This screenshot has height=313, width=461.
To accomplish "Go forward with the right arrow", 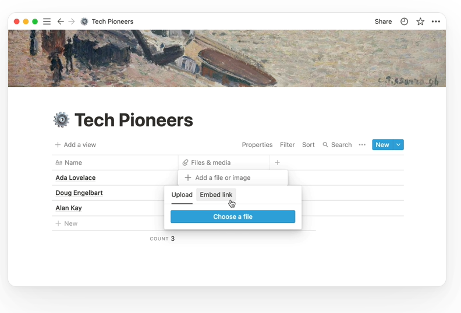I will click(72, 22).
